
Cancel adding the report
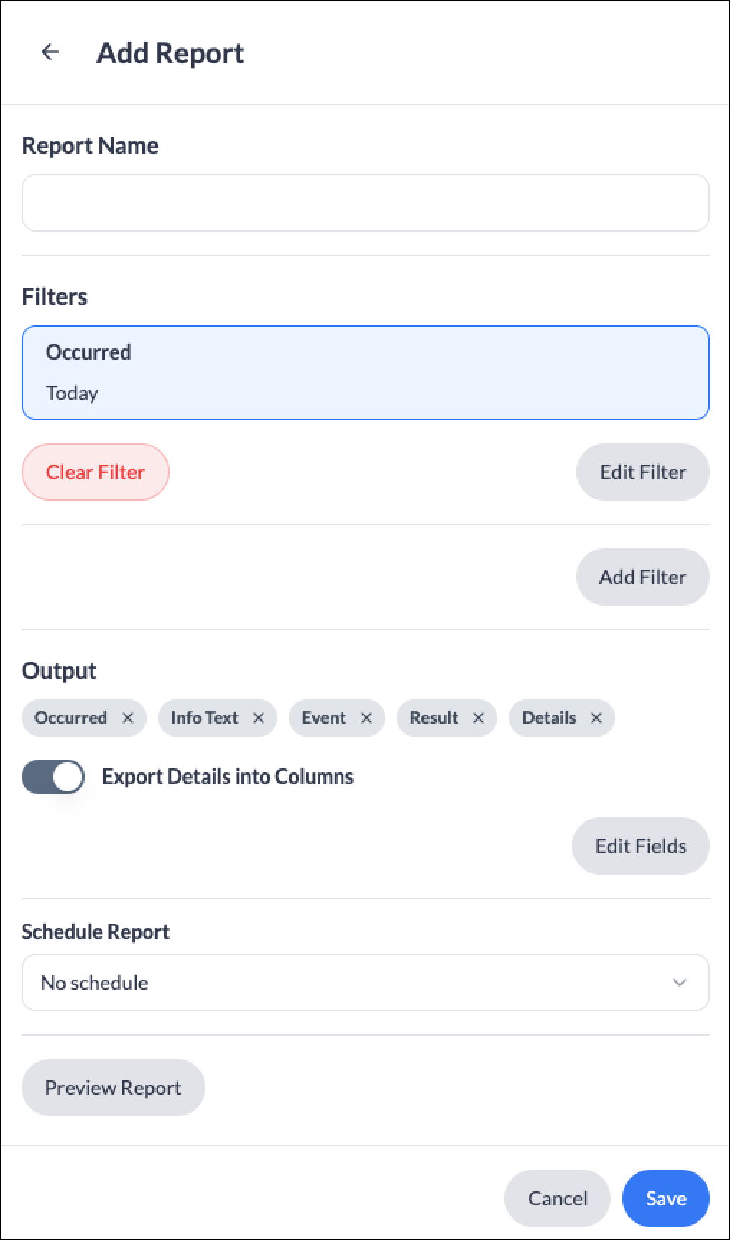[x=558, y=1198]
